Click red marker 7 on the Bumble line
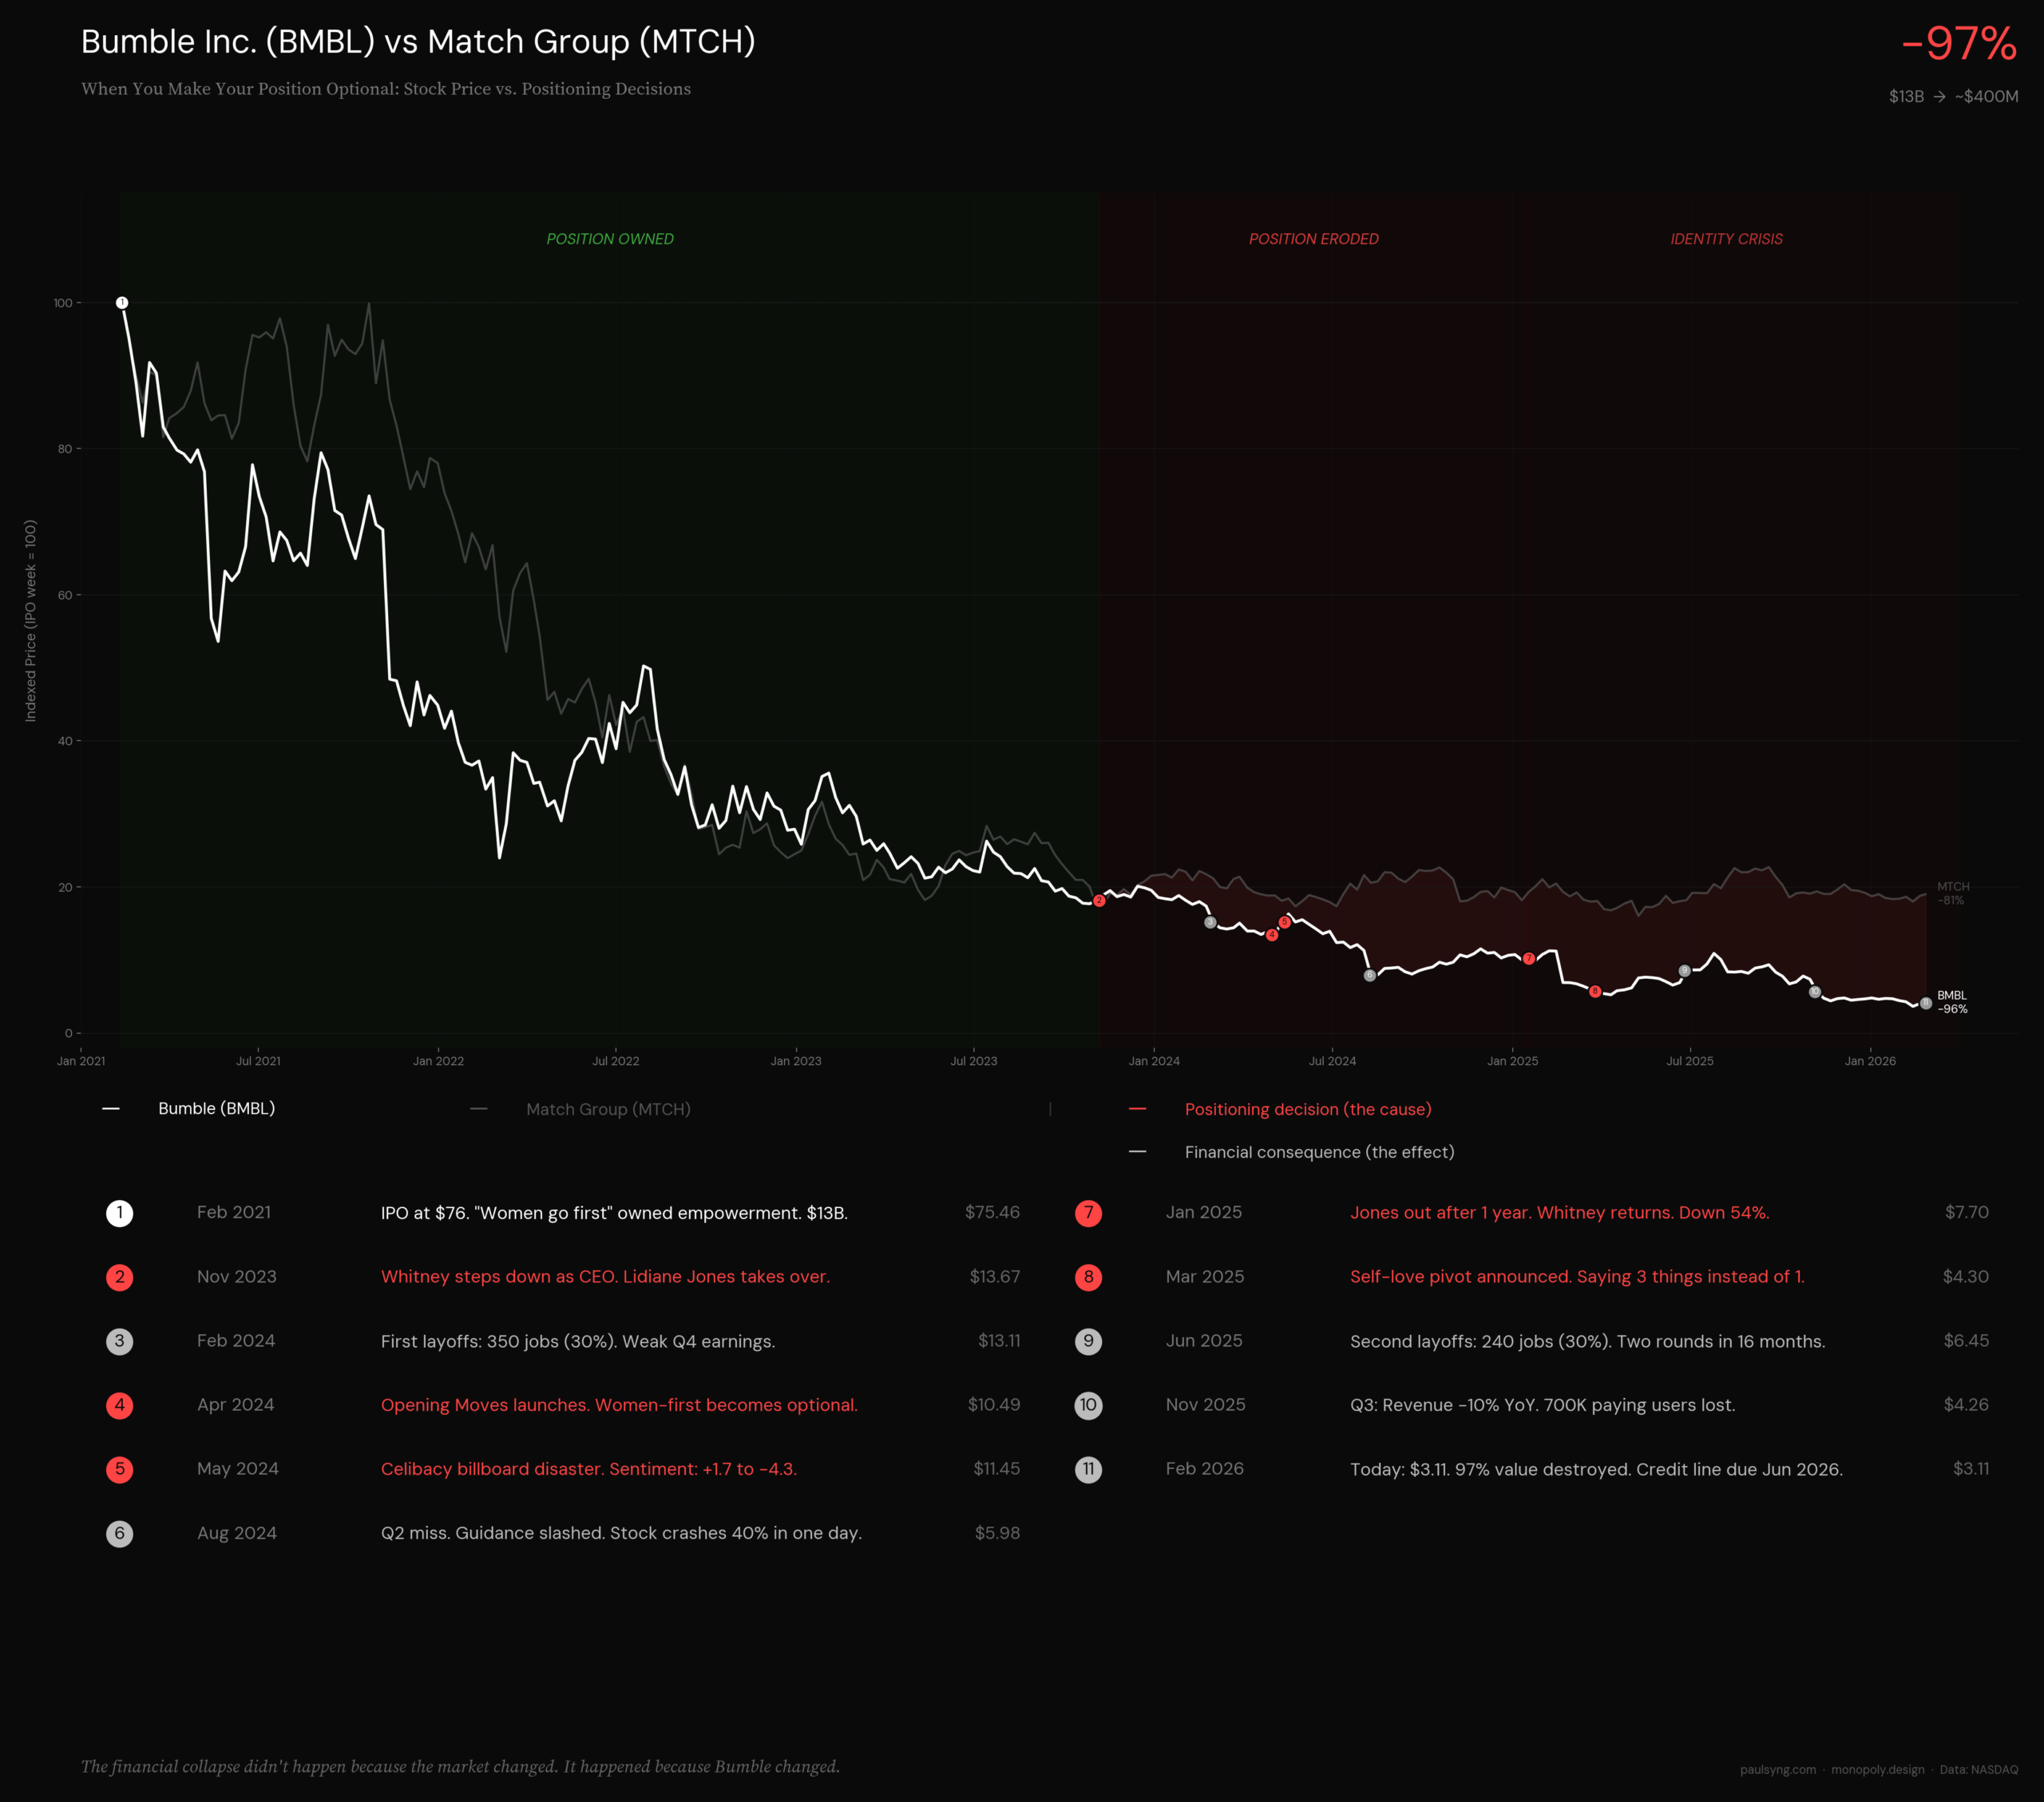The width and height of the screenshot is (2044, 1802). (x=1529, y=958)
